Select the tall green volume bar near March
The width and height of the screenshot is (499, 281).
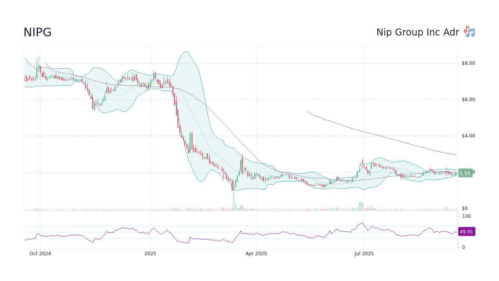234,201
